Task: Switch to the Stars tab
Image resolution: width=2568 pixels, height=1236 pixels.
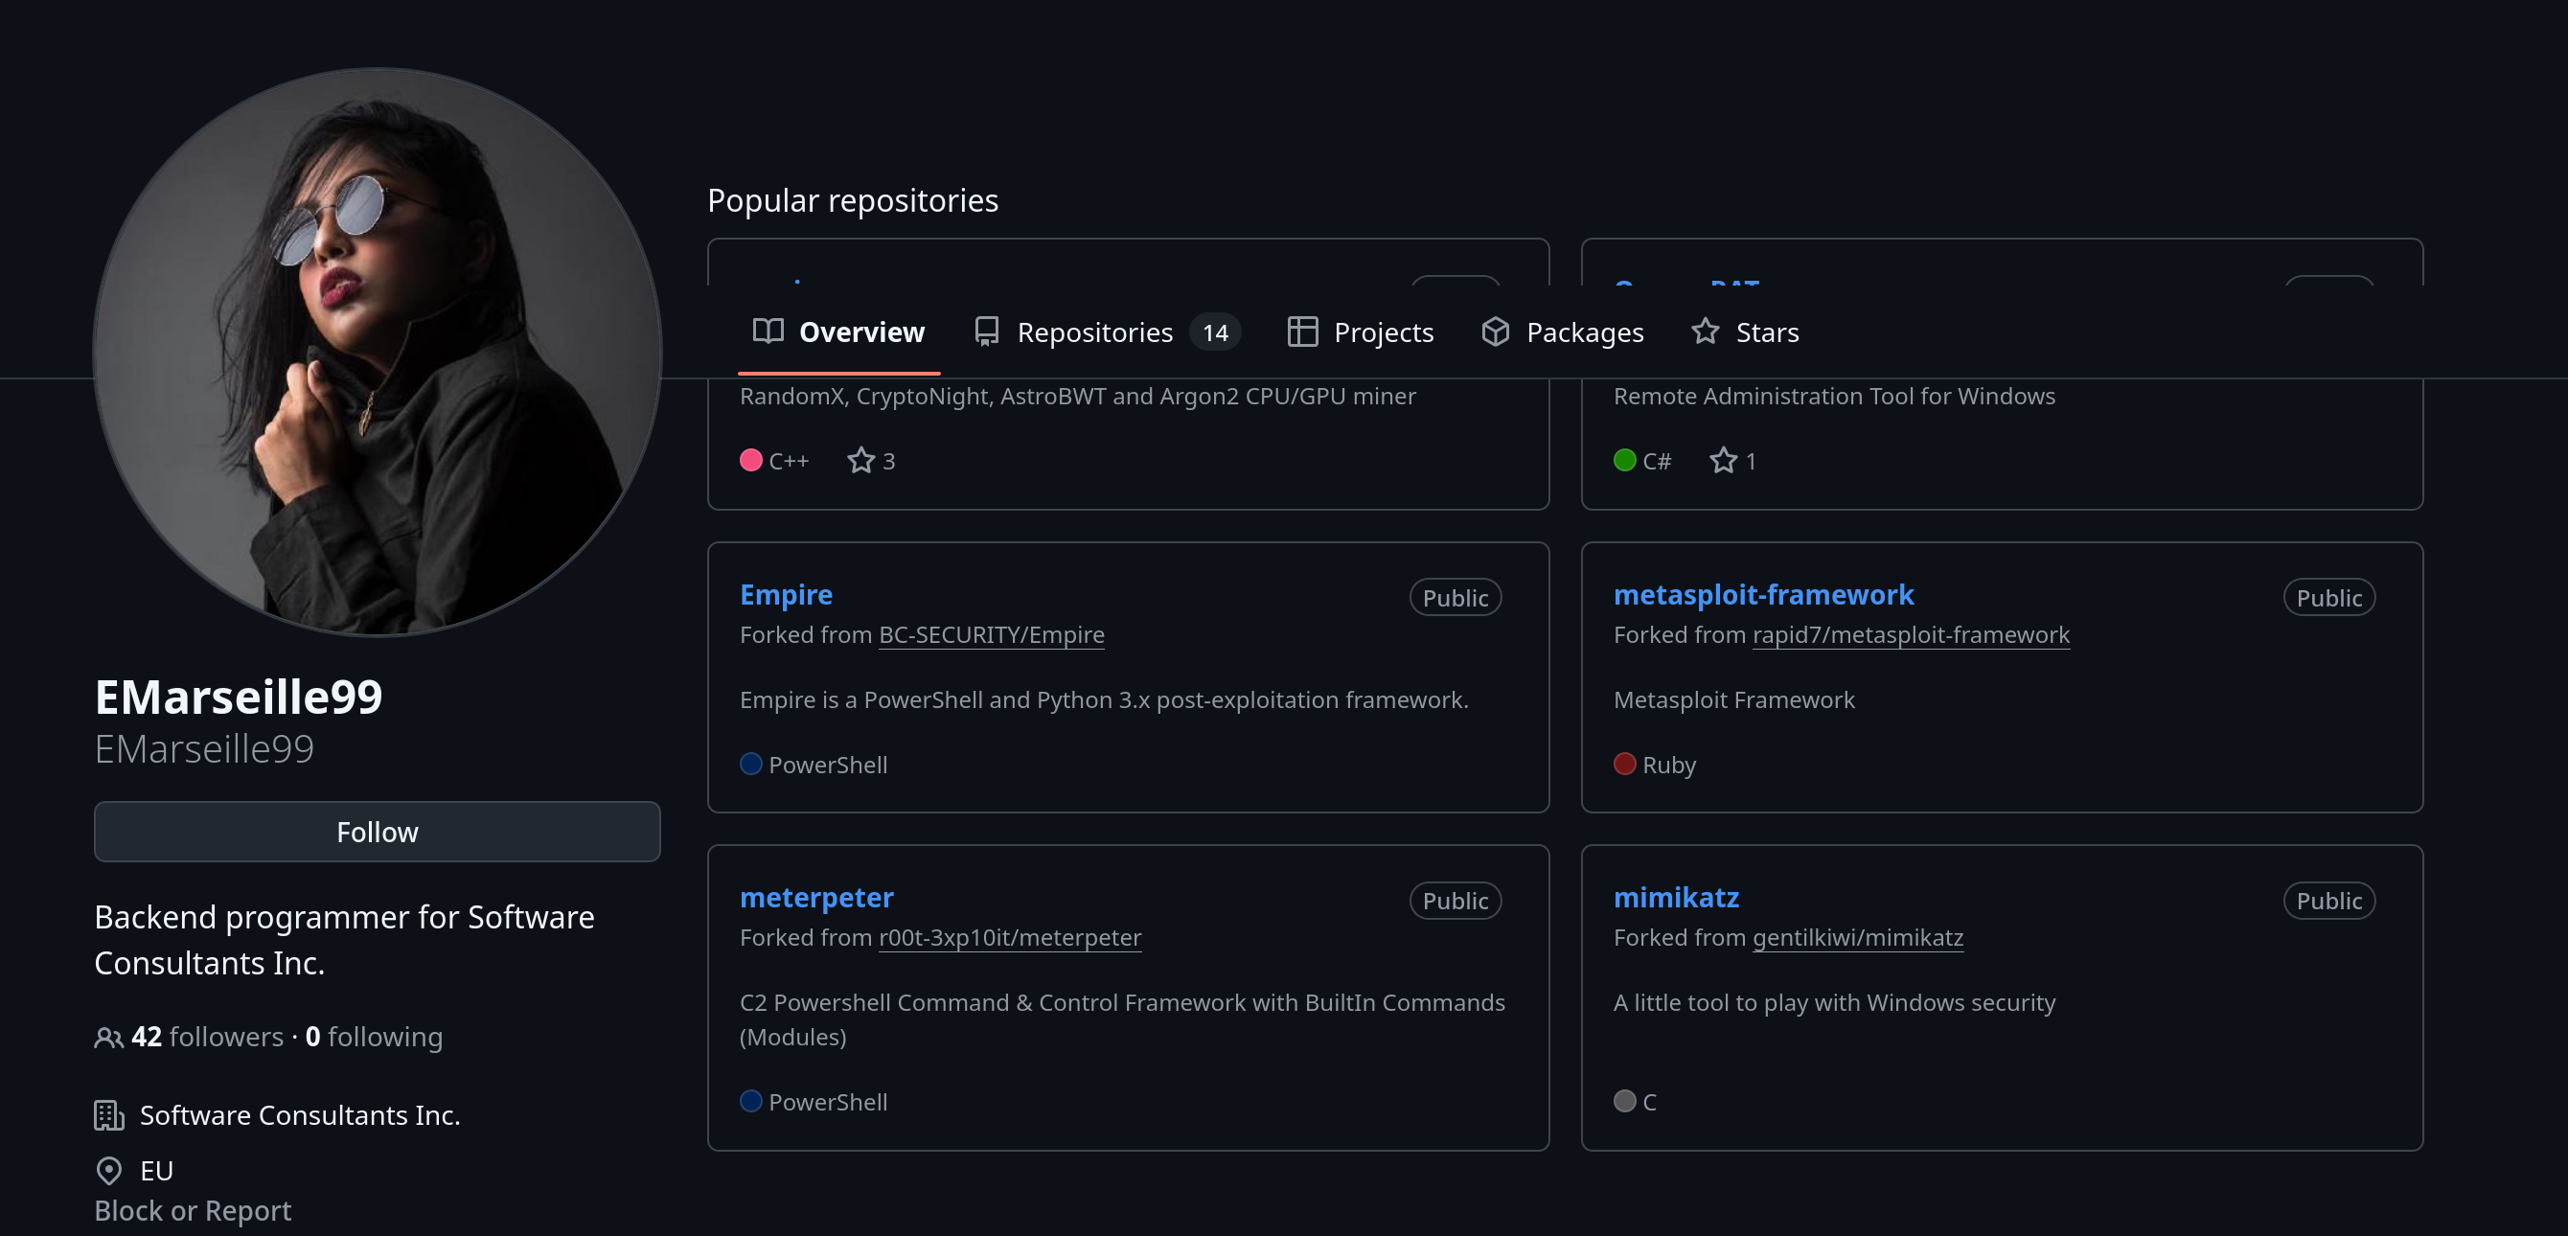Action: pyautogui.click(x=1767, y=332)
